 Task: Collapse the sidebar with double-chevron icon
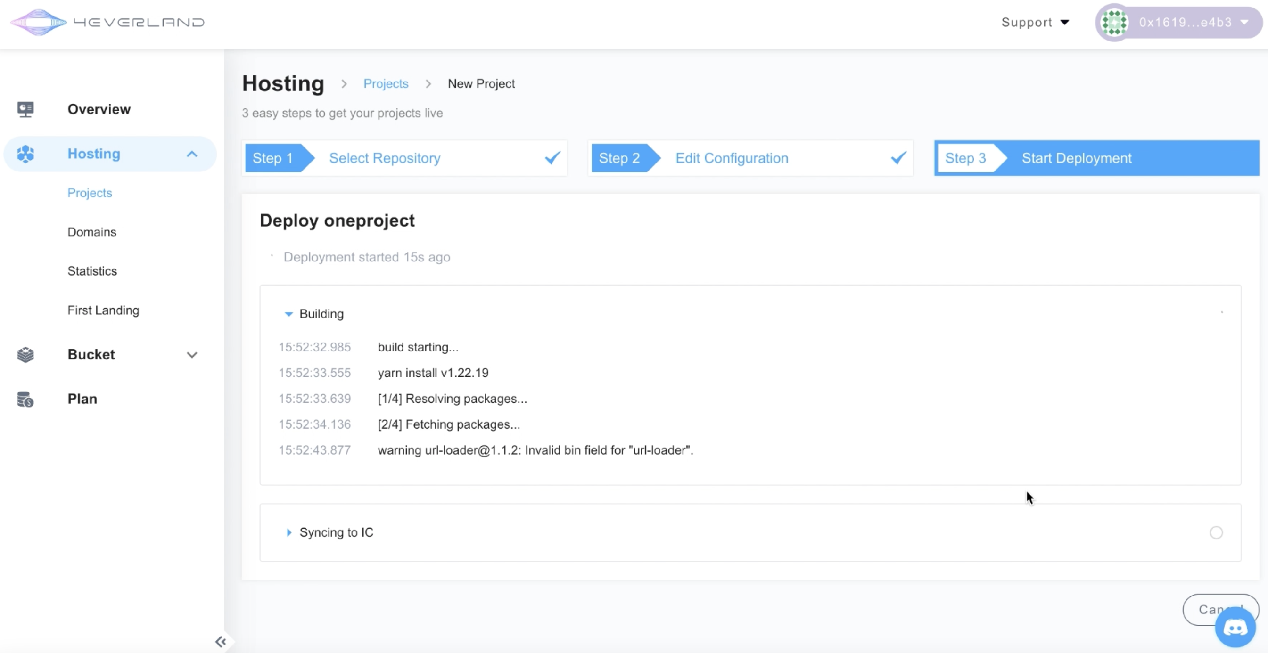point(221,641)
